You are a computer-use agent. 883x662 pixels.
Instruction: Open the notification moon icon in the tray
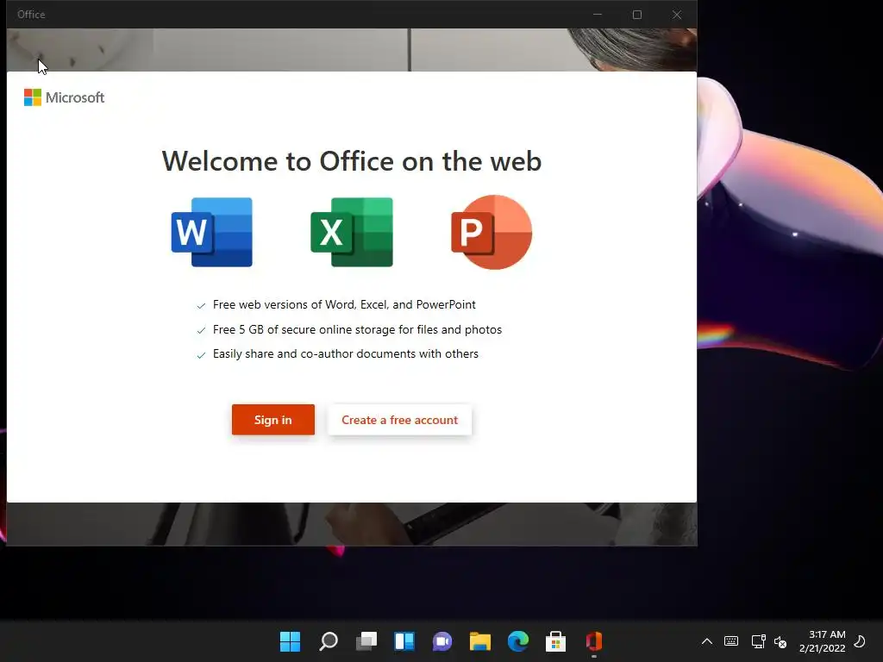(x=860, y=641)
